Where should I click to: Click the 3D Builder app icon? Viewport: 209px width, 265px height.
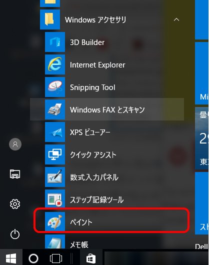55,42
